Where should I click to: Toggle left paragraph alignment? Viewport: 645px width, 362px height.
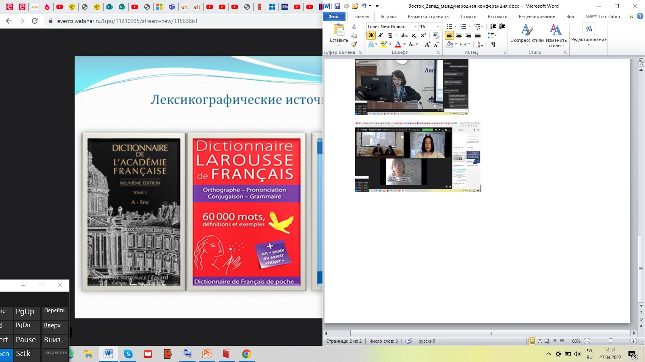coord(449,35)
